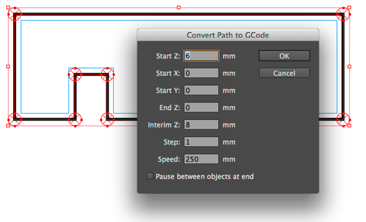Focus the Speed input field

coord(201,159)
